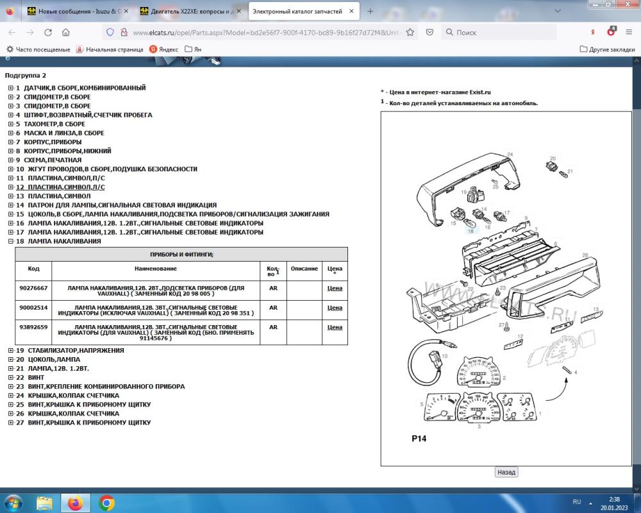Click 23 ВИНТ,КРЕПЛЕНИЕ КОМБИНИРОВАННОГО ПРИБОРА
The width and height of the screenshot is (641, 513).
tap(100, 387)
